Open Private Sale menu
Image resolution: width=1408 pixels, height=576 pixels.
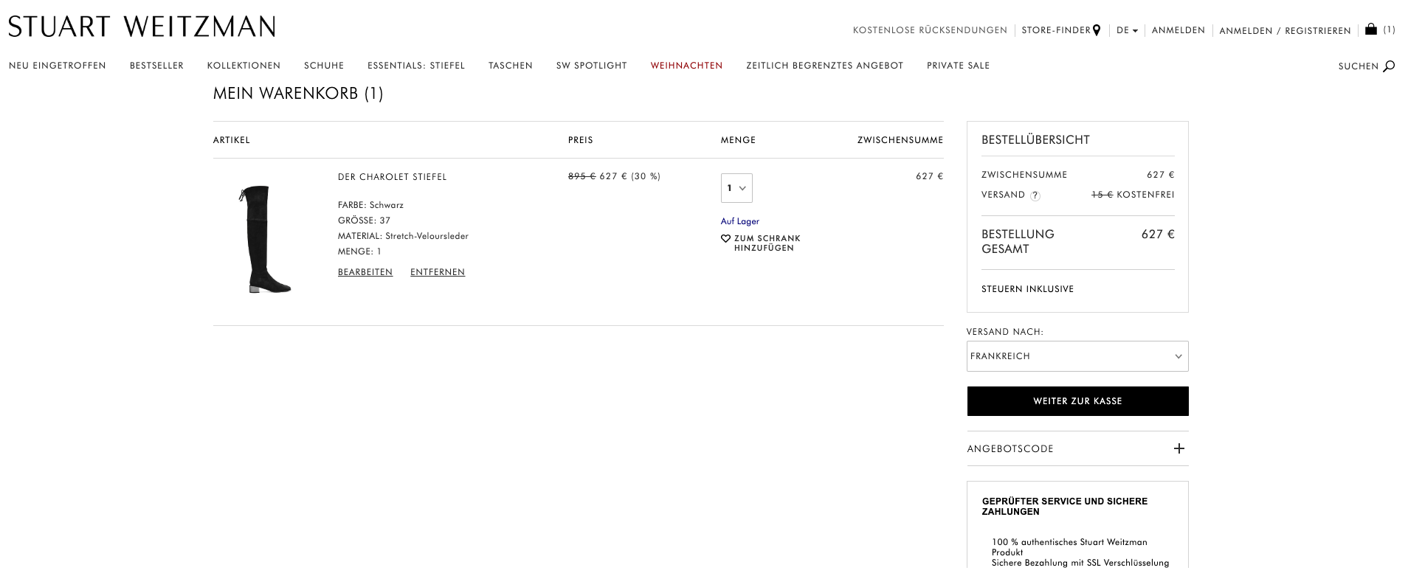958,66
